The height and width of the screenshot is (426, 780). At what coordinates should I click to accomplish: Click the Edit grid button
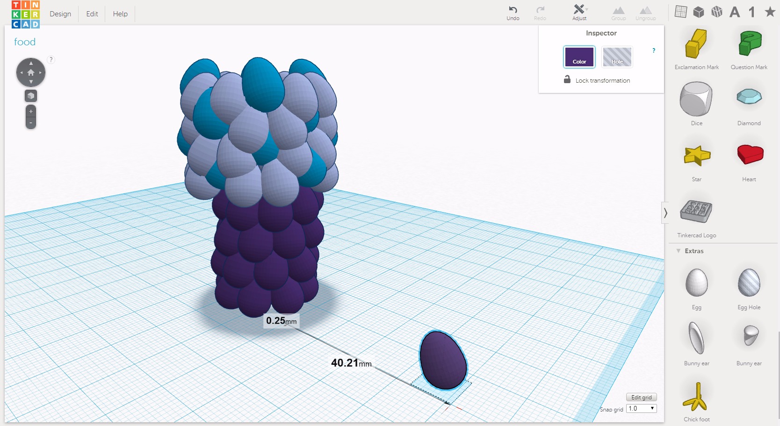(x=642, y=398)
